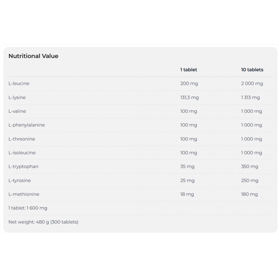
Task: Click the Nutritional Value heading
Action: tap(33, 56)
